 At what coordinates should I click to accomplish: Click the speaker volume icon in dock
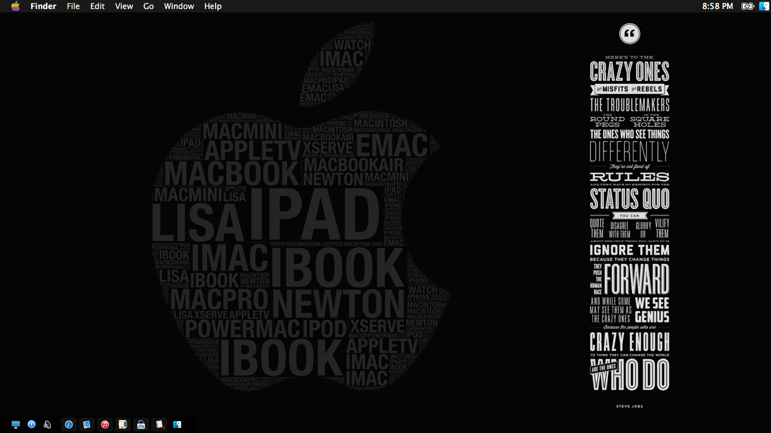point(47,425)
